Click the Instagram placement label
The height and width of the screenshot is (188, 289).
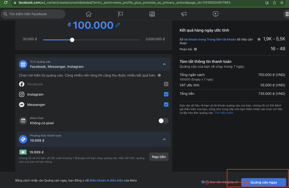[35, 94]
